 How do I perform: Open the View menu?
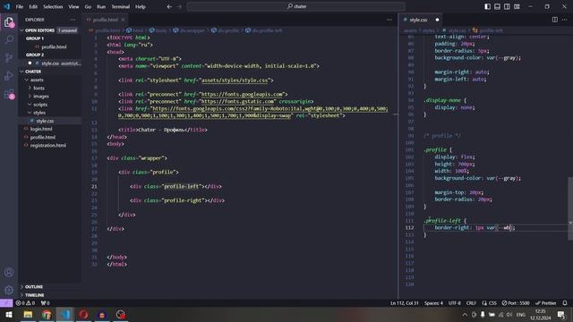[73, 6]
